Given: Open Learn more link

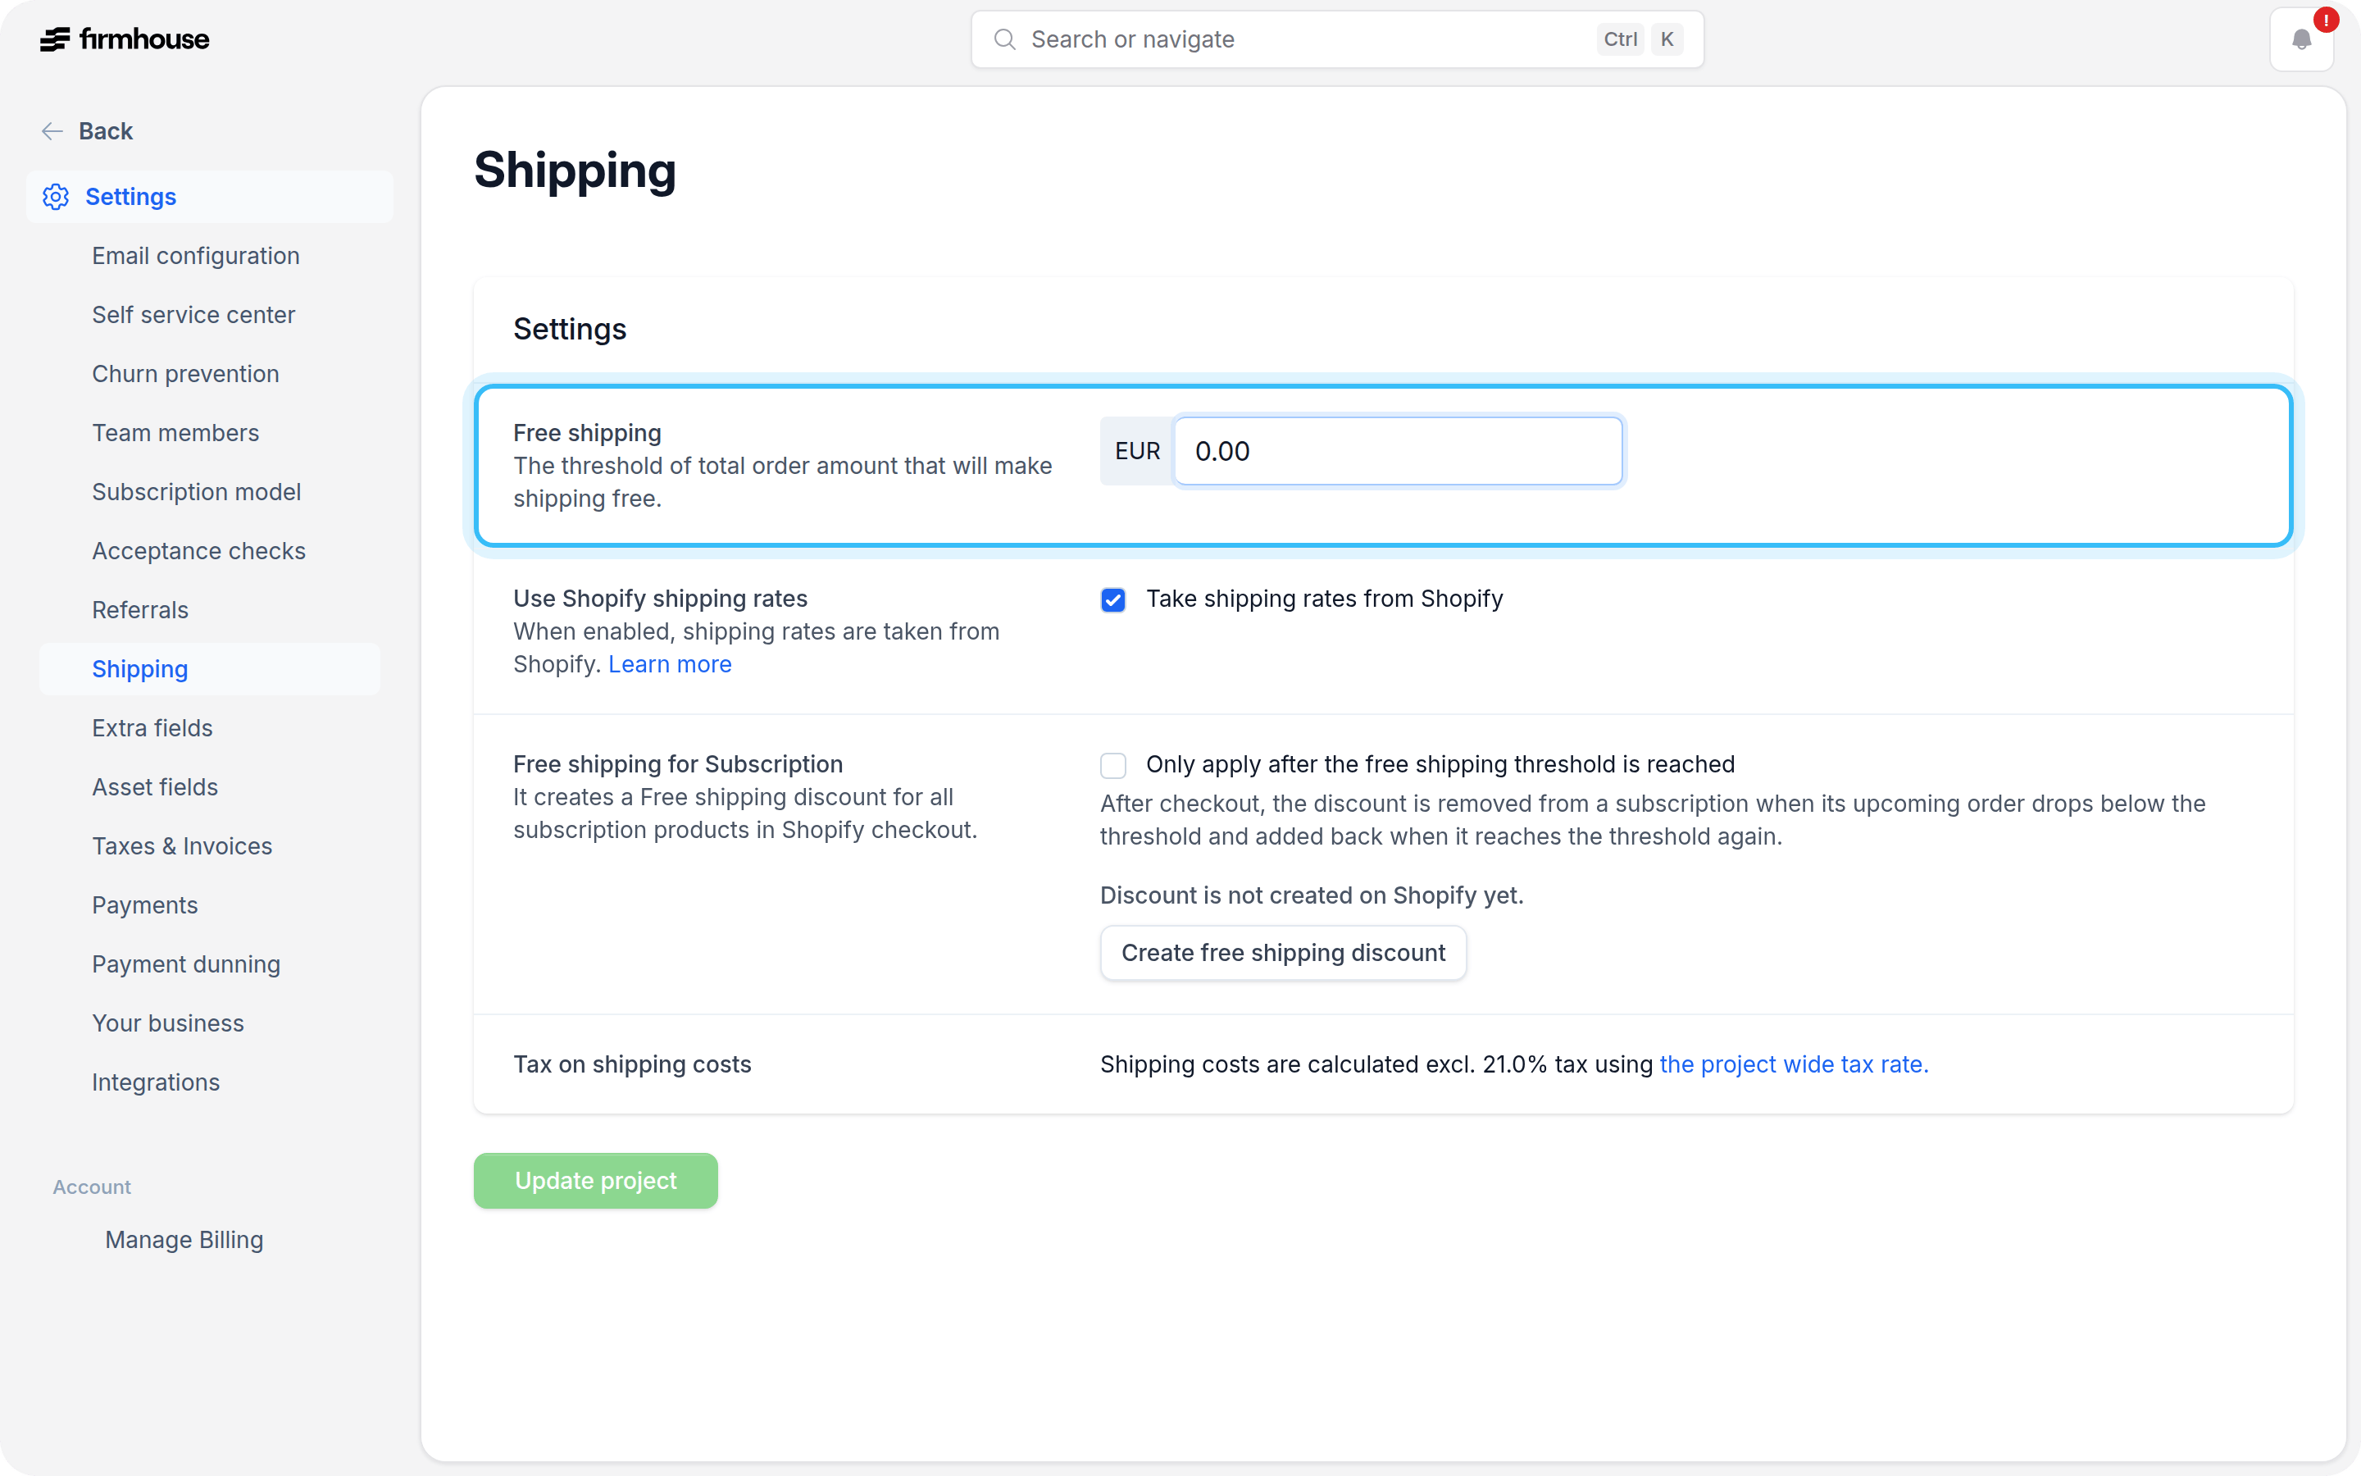Looking at the screenshot, I should pos(671,664).
